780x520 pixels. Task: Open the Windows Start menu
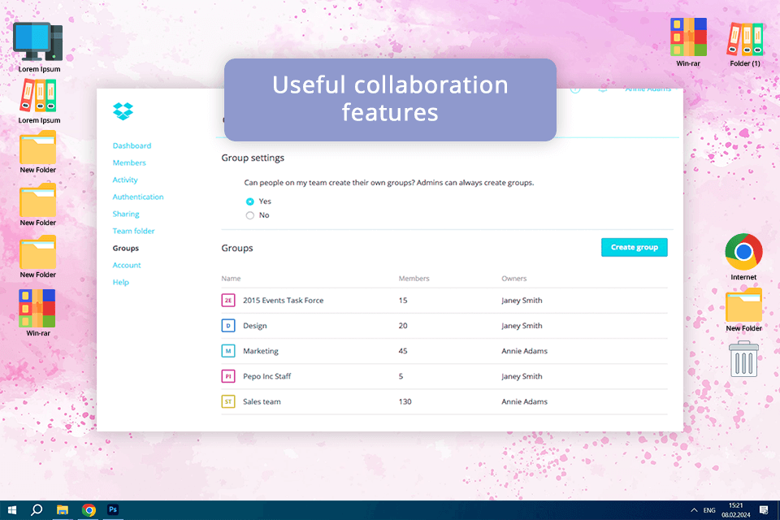(12, 510)
